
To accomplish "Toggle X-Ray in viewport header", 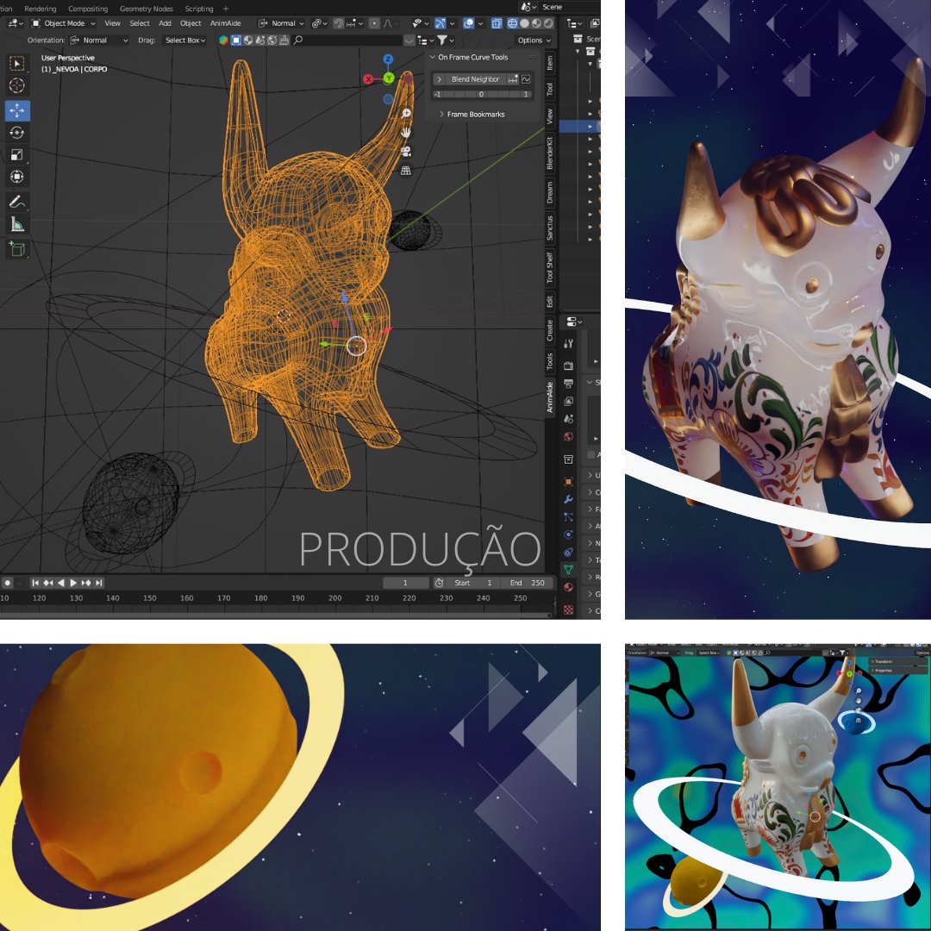I will pyautogui.click(x=497, y=23).
